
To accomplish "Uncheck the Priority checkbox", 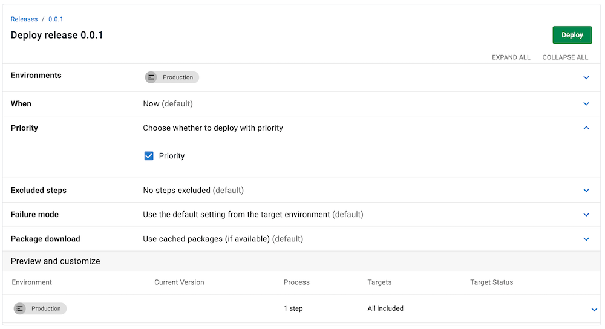I will click(x=149, y=156).
